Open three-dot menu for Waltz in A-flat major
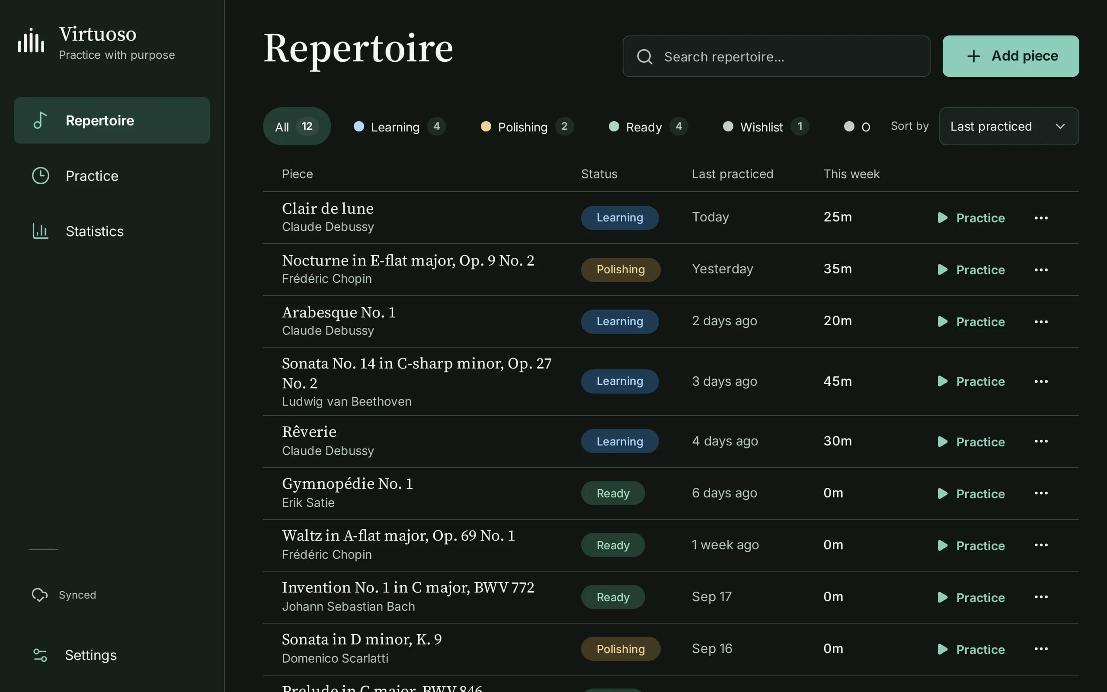This screenshot has height=692, width=1107. (x=1041, y=545)
